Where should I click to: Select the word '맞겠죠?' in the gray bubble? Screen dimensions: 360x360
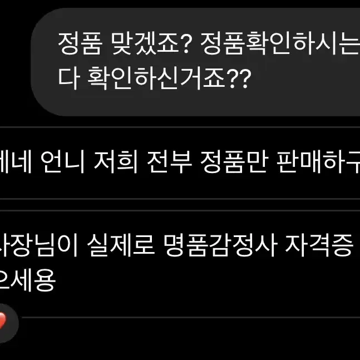(150, 43)
